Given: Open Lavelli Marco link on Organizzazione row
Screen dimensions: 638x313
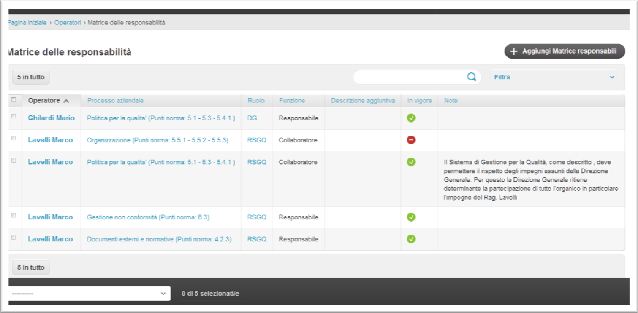Looking at the screenshot, I should click(x=50, y=140).
